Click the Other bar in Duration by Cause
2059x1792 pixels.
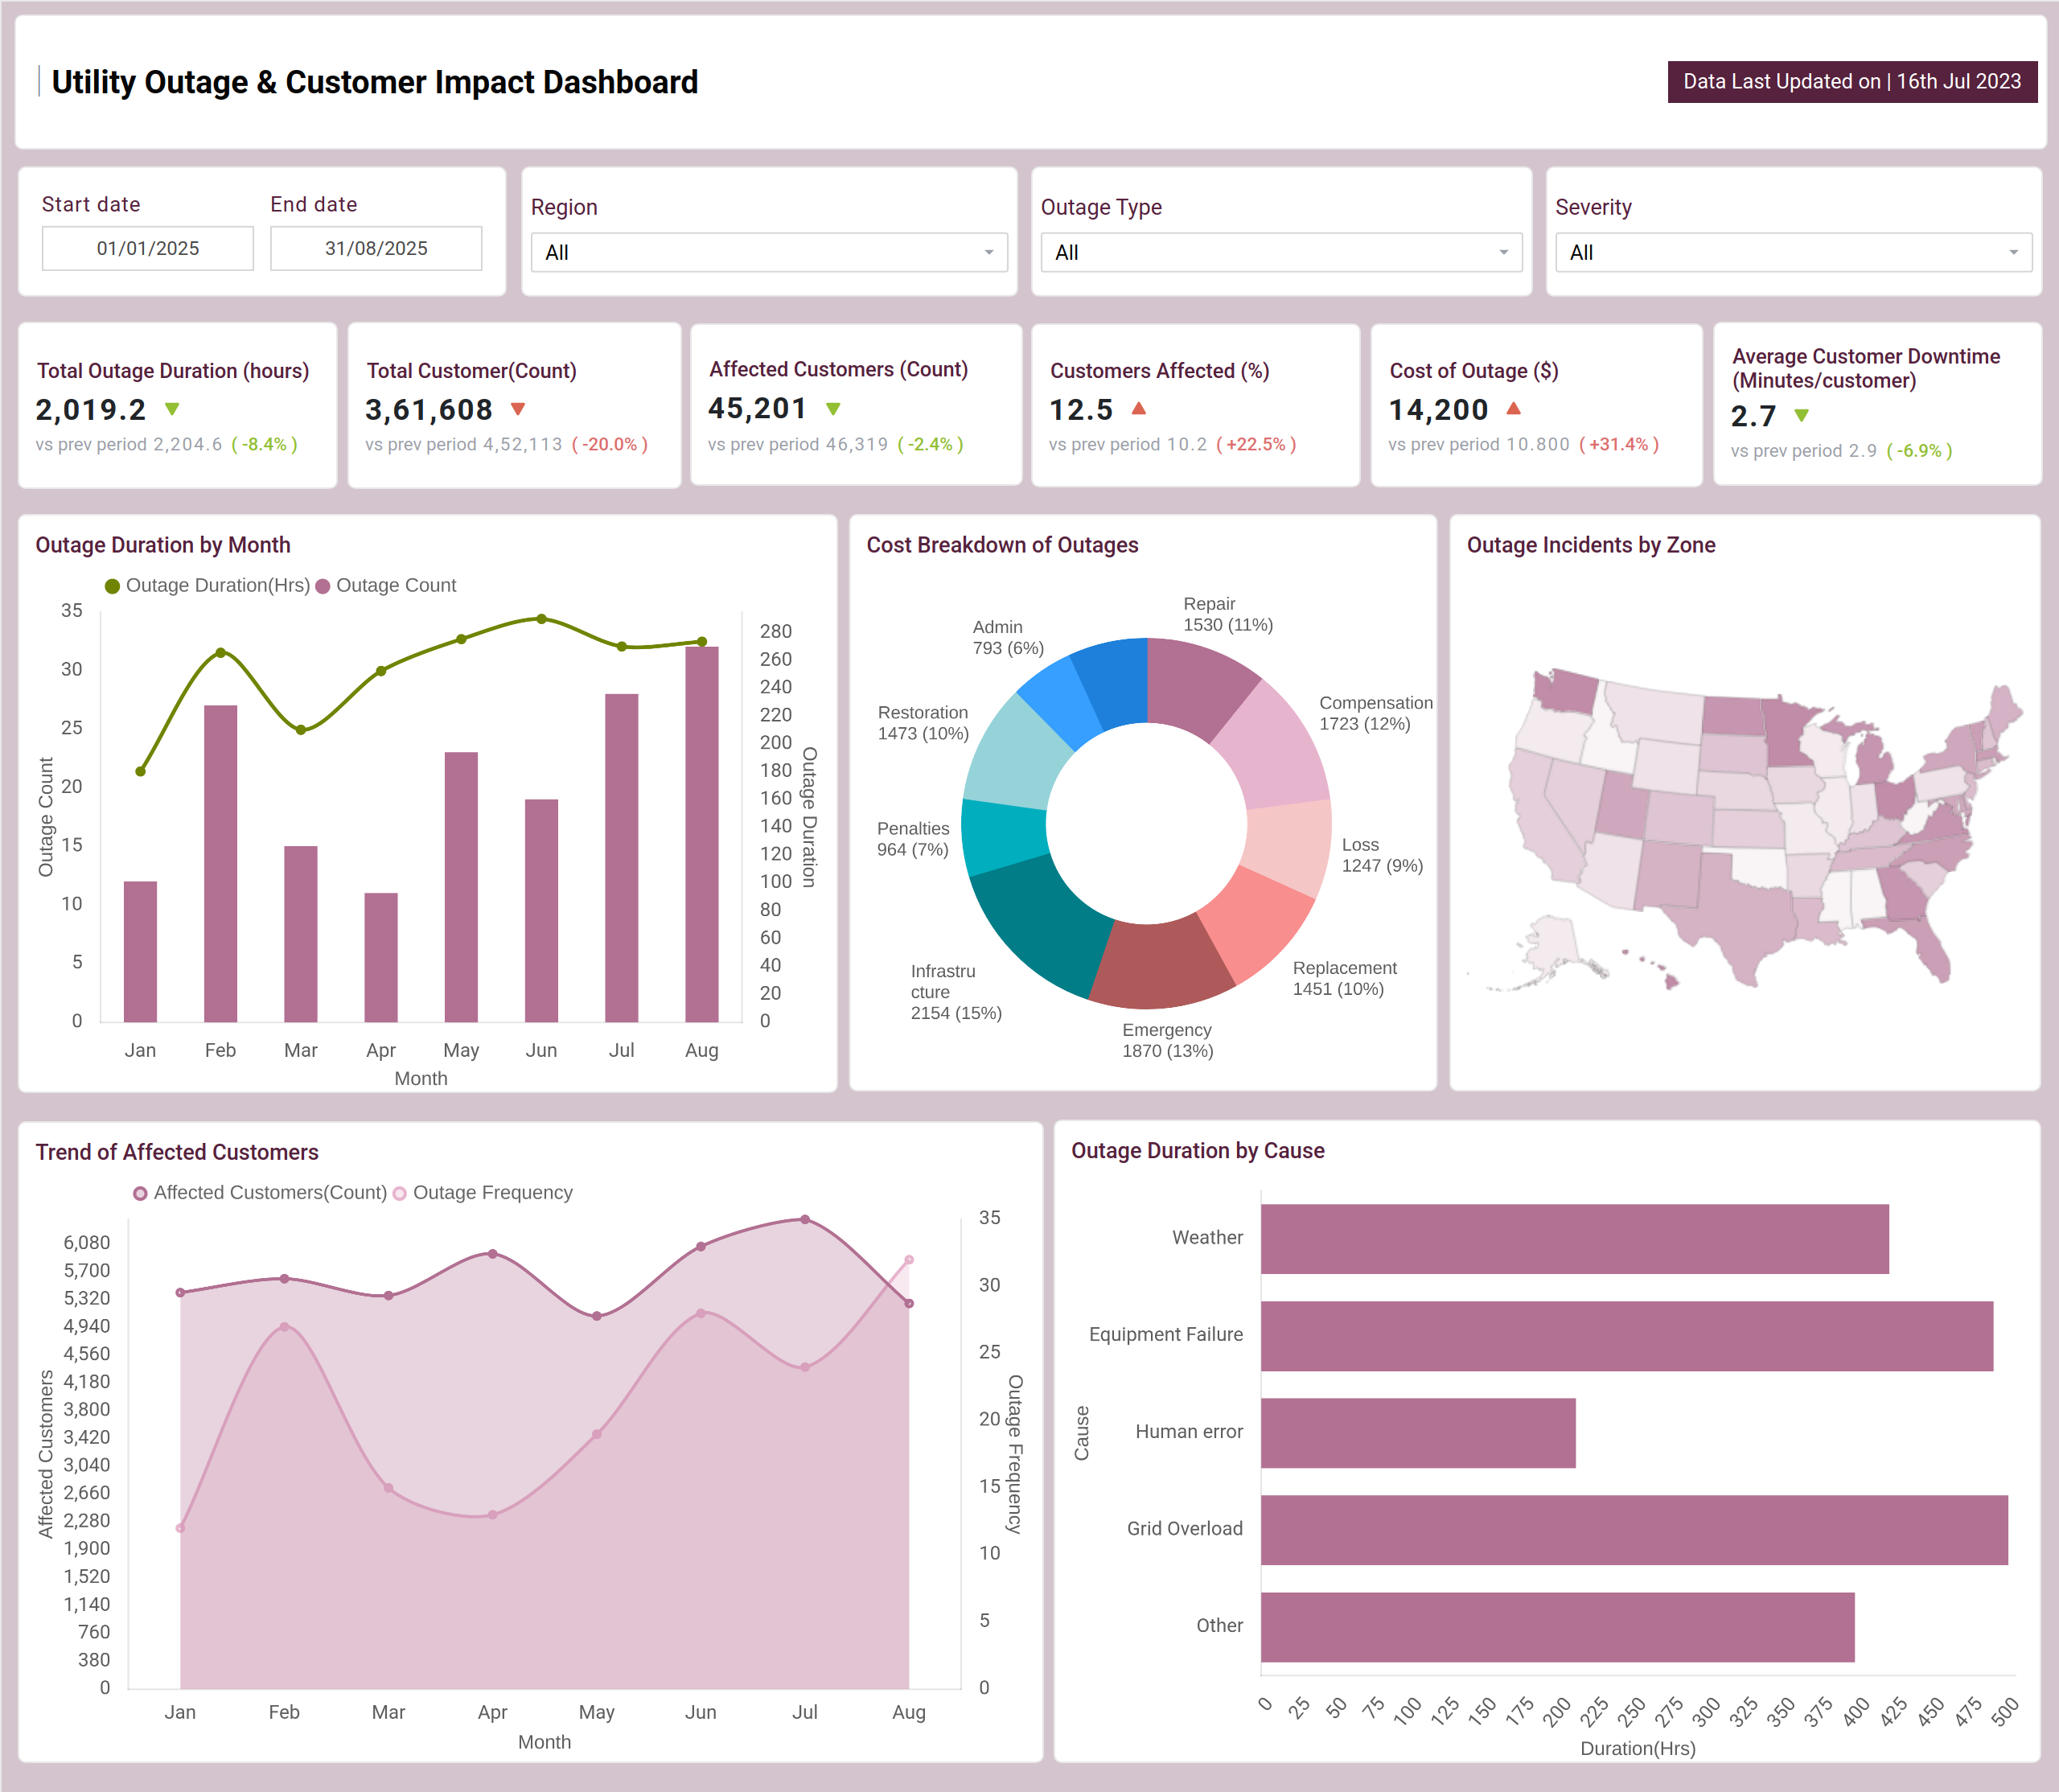pyautogui.click(x=1557, y=1627)
